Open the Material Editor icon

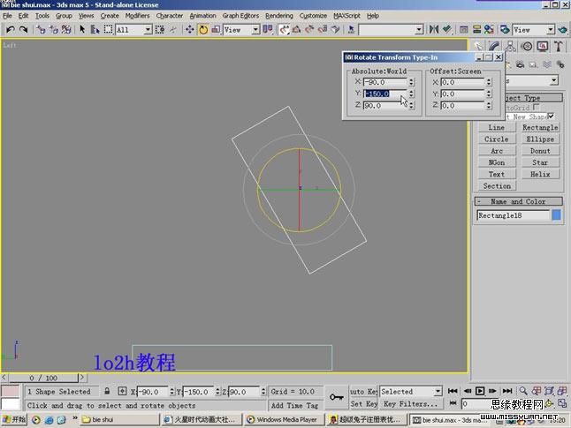489,29
